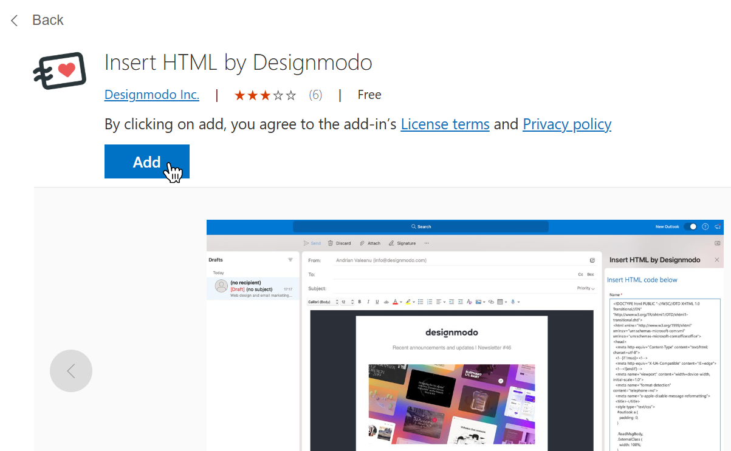Screen dimensions: 731x451
Task: Click the envelope-heart add-in logo
Action: pos(59,71)
